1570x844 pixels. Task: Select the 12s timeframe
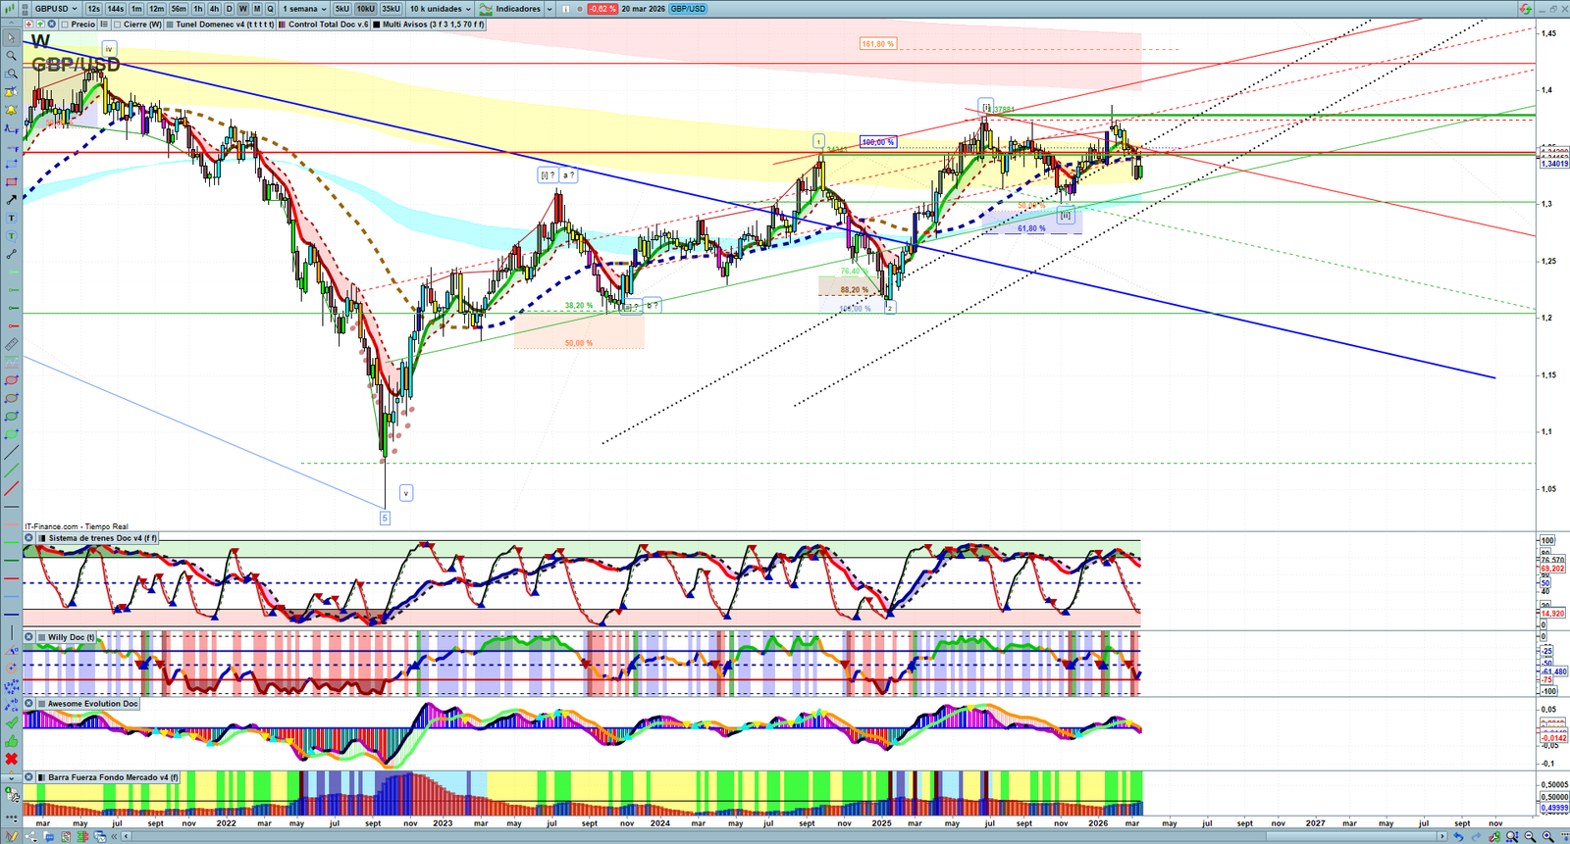(x=93, y=9)
